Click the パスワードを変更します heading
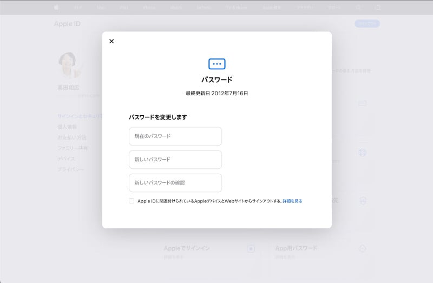The width and height of the screenshot is (433, 283). (158, 117)
